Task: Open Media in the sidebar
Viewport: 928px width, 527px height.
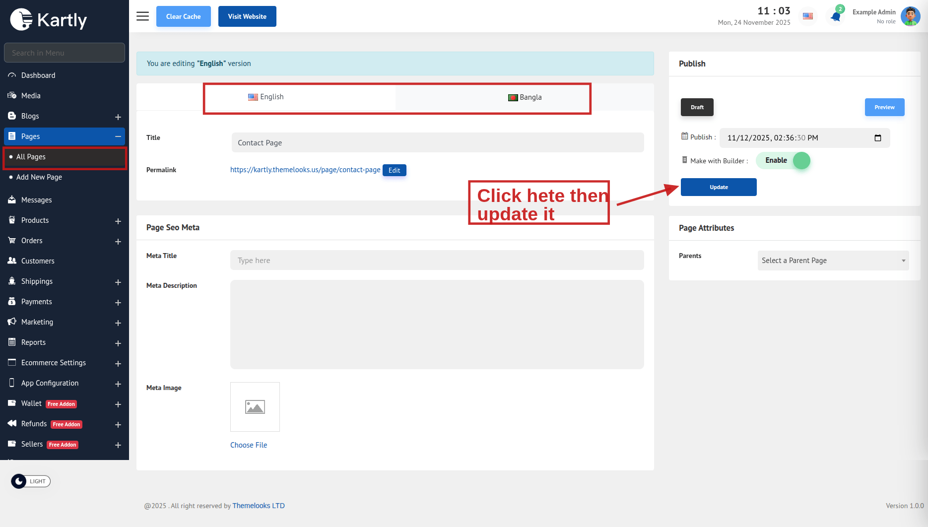Action: point(31,96)
